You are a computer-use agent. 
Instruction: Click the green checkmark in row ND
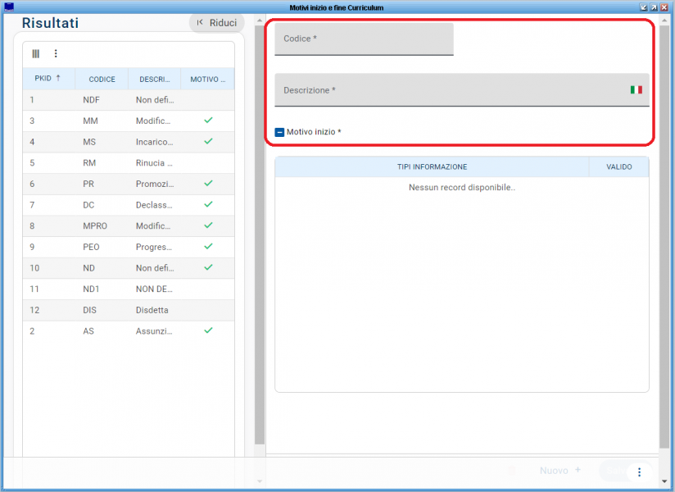coord(208,267)
